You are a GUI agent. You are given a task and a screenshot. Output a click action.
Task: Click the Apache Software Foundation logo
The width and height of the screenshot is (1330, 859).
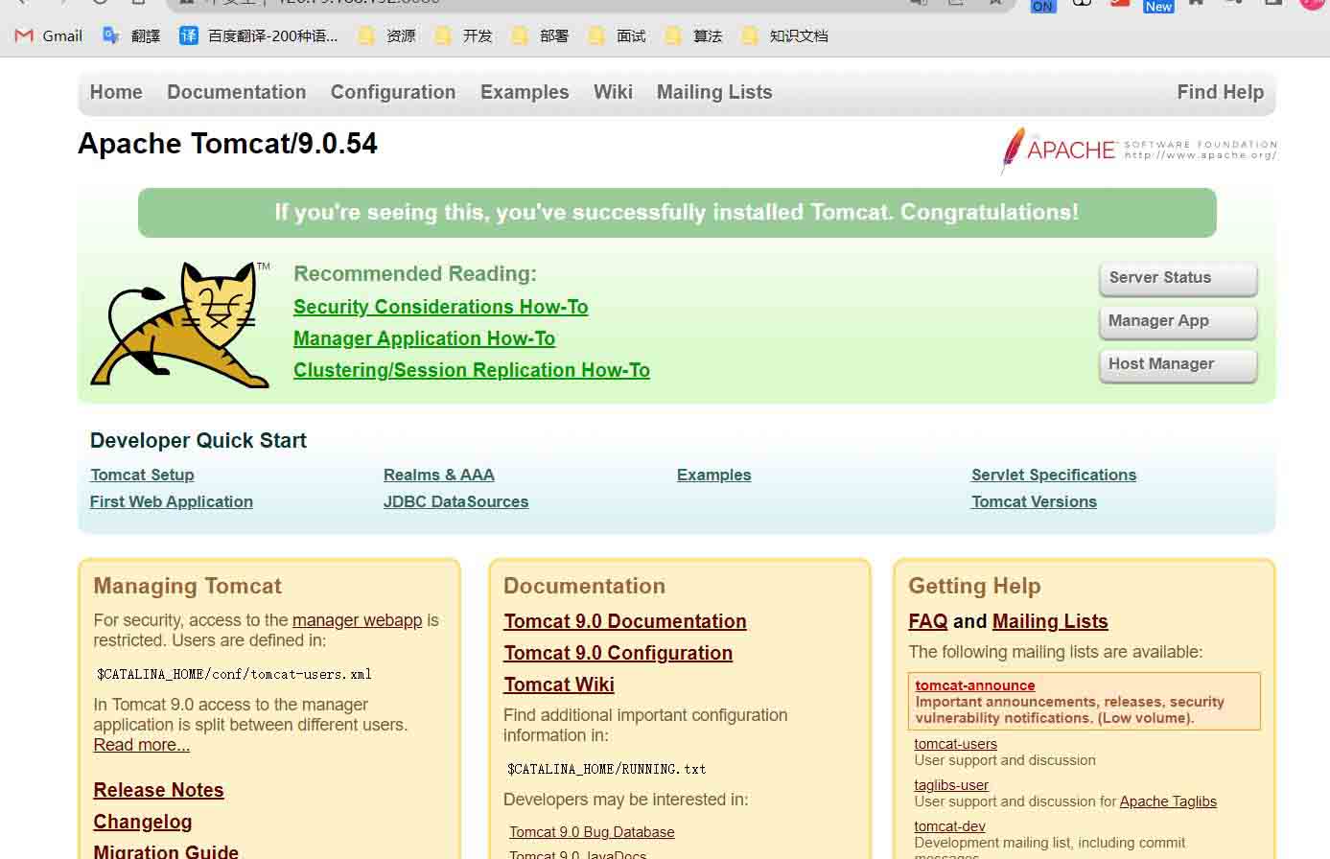coord(1138,151)
